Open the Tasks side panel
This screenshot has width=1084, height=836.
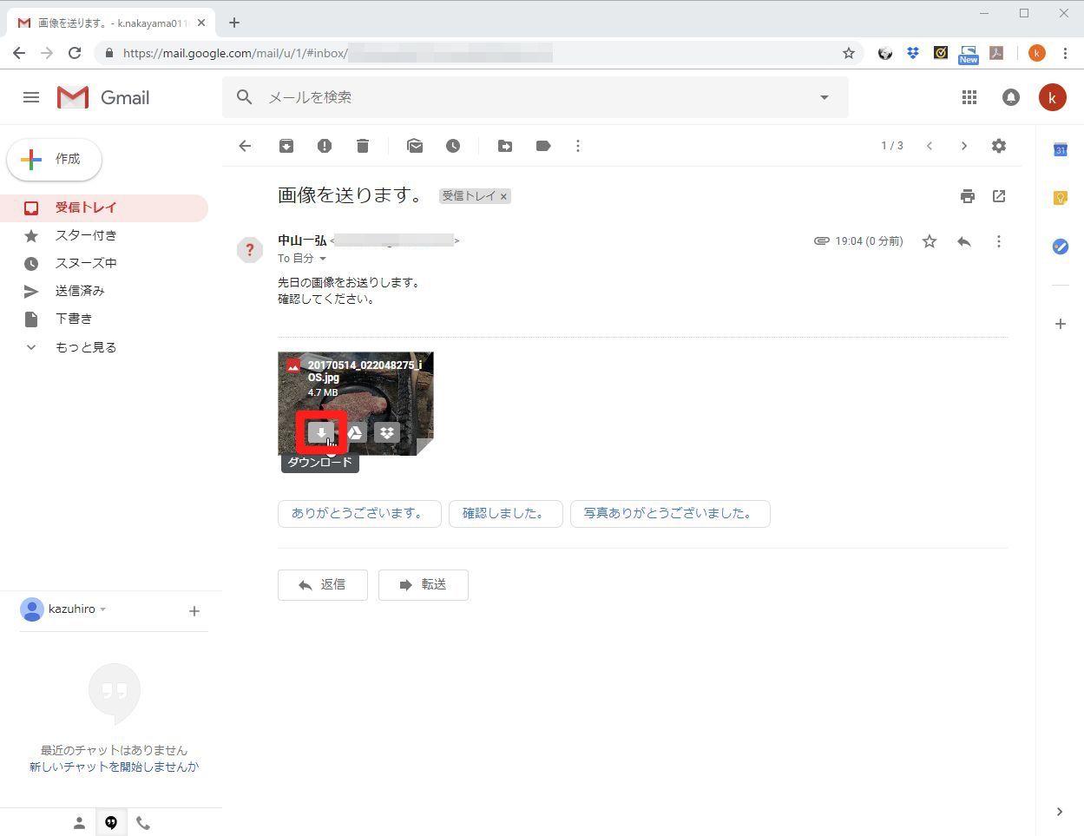(1061, 247)
